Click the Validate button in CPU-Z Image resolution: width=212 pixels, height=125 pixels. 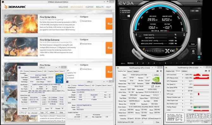tap(52, 112)
